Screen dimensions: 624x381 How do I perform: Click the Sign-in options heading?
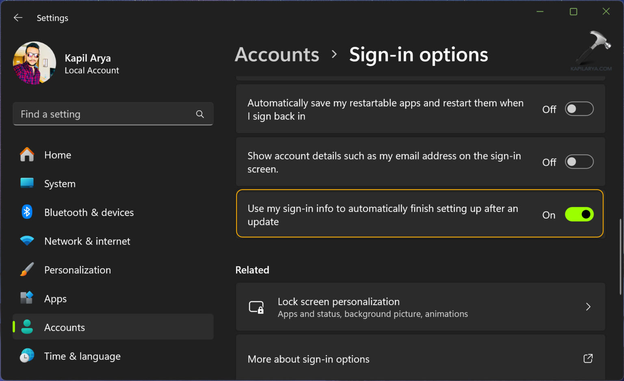coord(418,54)
